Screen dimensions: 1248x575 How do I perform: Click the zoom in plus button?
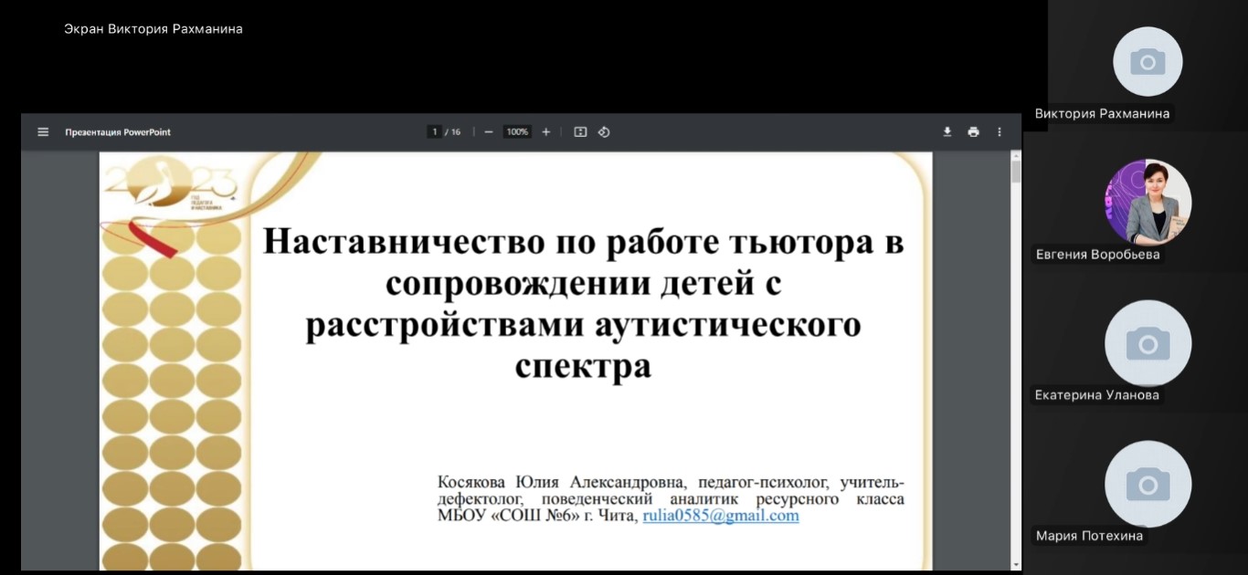pyautogui.click(x=546, y=131)
